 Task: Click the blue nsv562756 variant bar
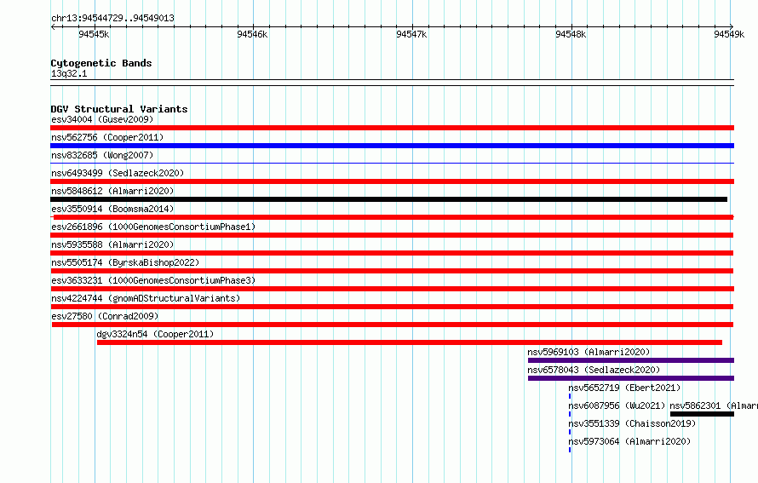point(392,146)
